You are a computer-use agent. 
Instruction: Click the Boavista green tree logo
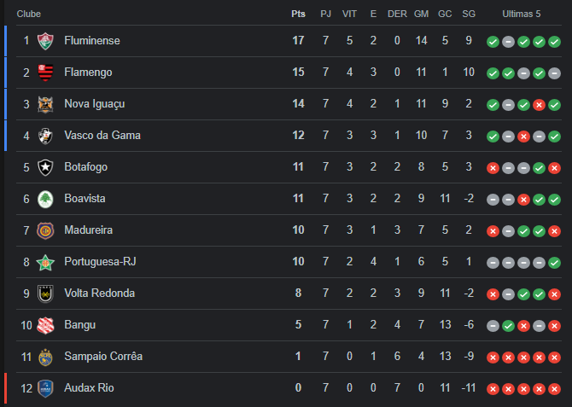pos(45,199)
